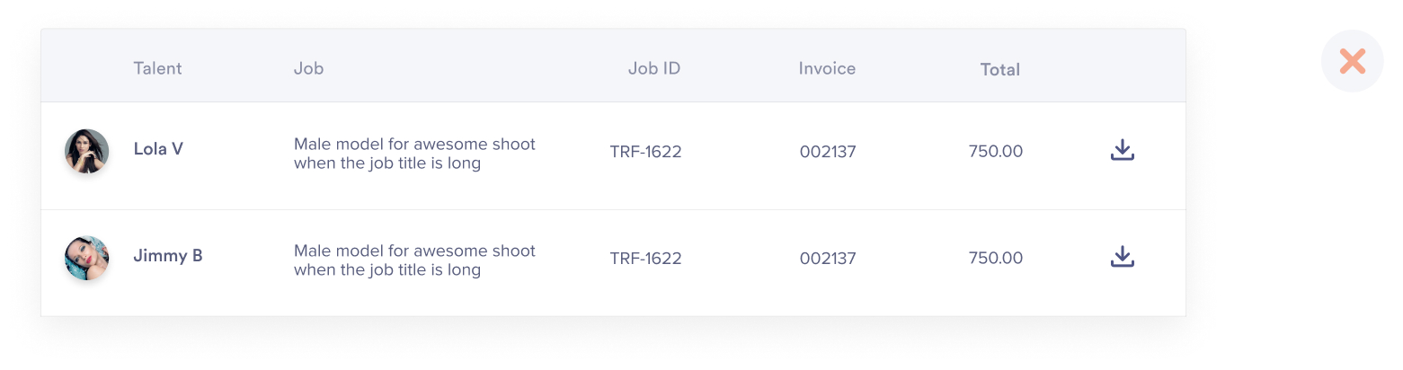Open the job title in Lola V's row
1403x370 pixels.
coord(414,154)
